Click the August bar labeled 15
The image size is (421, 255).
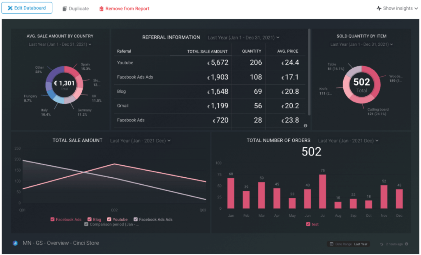tap(338, 205)
